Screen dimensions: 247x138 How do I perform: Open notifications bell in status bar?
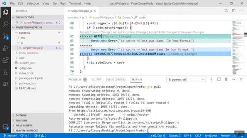(242, 135)
